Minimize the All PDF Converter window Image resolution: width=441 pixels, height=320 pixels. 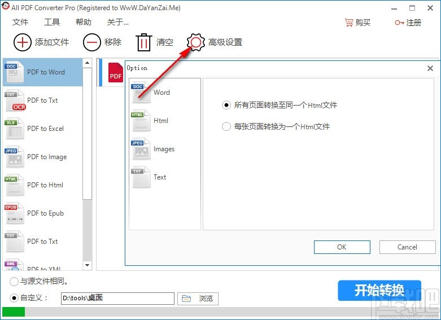pos(394,8)
